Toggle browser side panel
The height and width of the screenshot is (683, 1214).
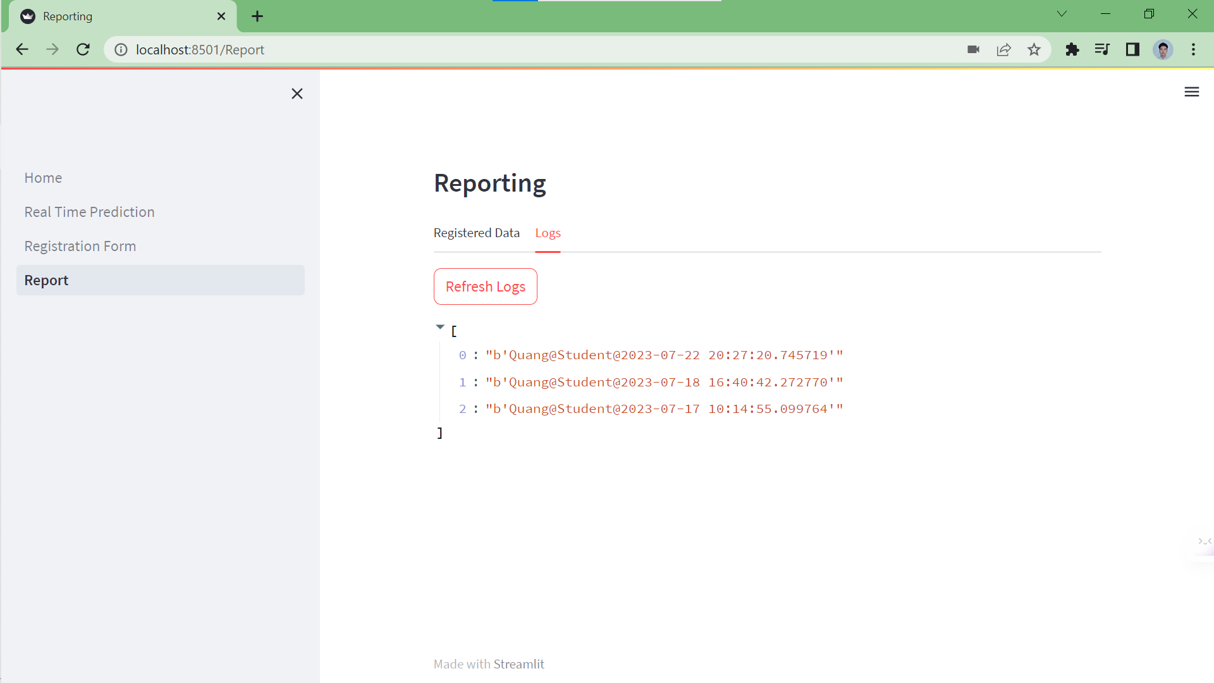point(1132,49)
